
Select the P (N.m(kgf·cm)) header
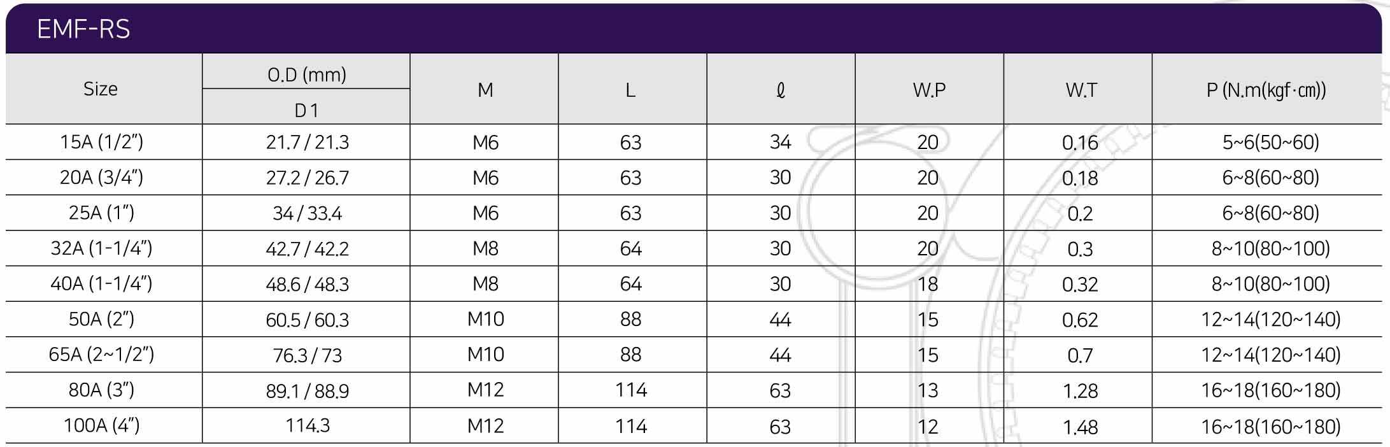pos(1266,90)
